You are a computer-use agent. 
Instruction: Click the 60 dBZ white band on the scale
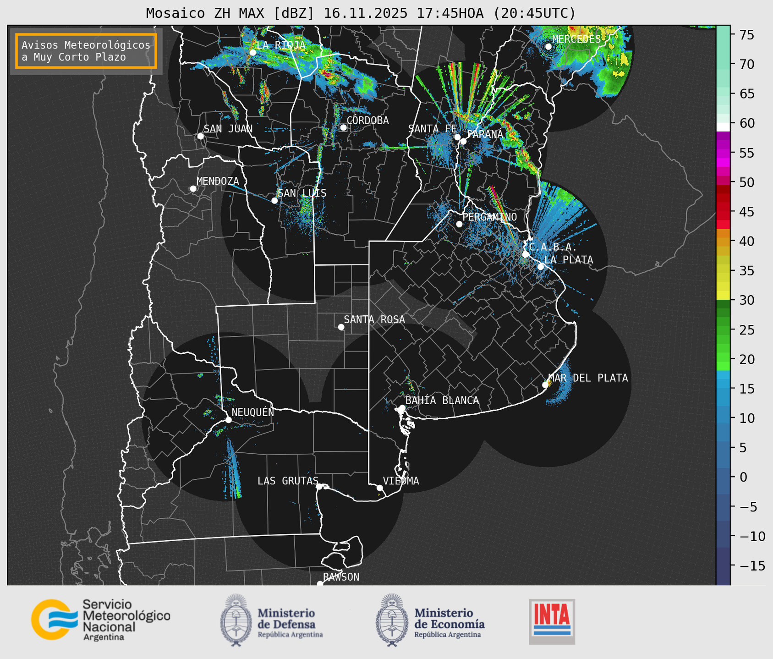point(723,127)
